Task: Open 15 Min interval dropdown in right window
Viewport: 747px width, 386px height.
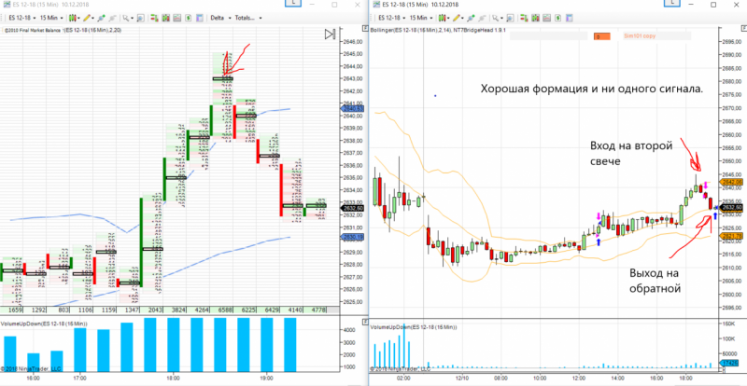Action: 421,18
